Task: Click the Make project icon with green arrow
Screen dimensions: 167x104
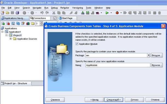Action: click(x=83, y=13)
